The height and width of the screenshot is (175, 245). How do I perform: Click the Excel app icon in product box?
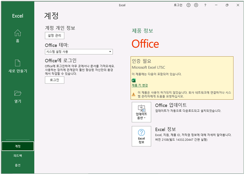(x=134, y=80)
